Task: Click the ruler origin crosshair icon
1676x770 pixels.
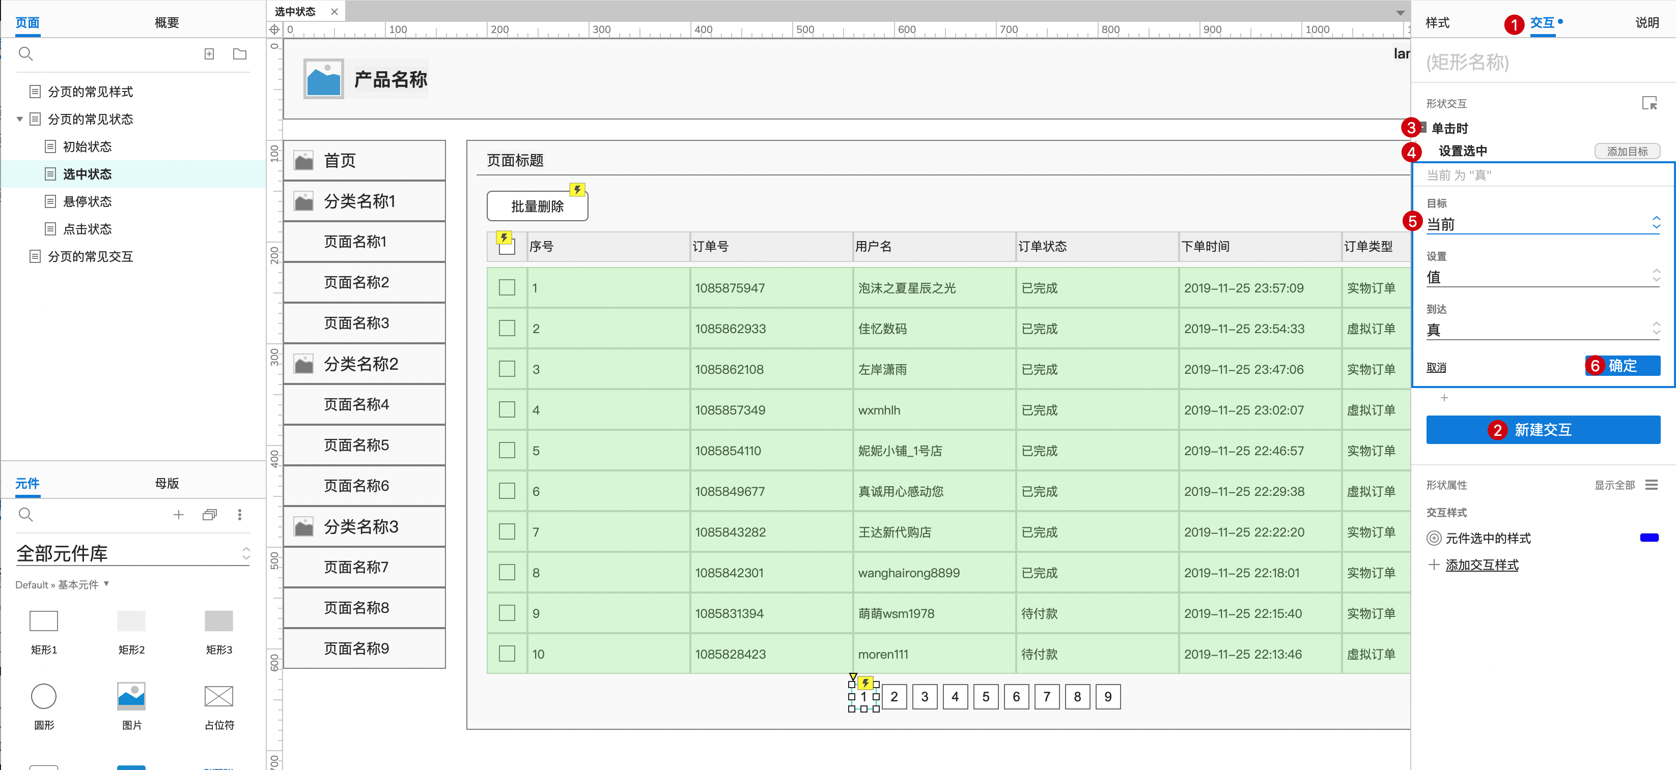Action: (274, 29)
